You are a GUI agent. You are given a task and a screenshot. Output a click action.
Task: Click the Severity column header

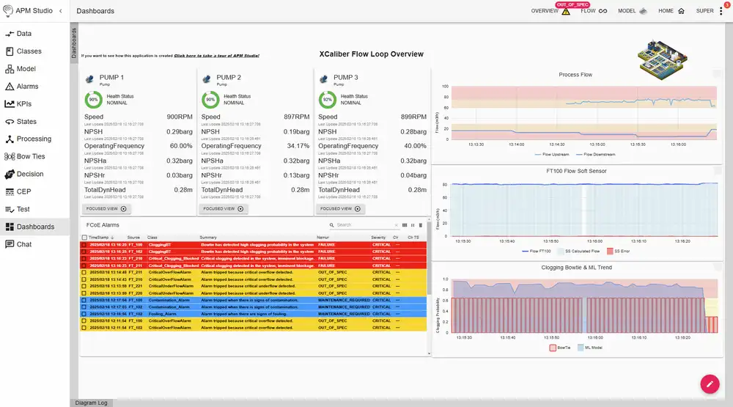click(x=378, y=238)
